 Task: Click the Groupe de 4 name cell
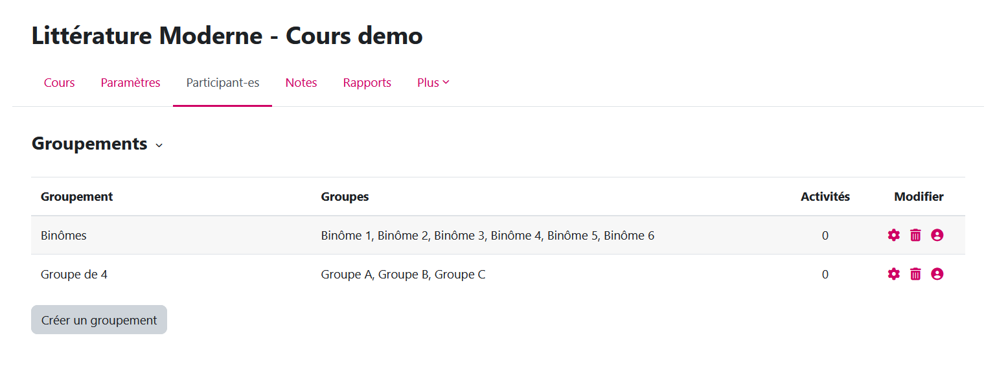tap(74, 275)
